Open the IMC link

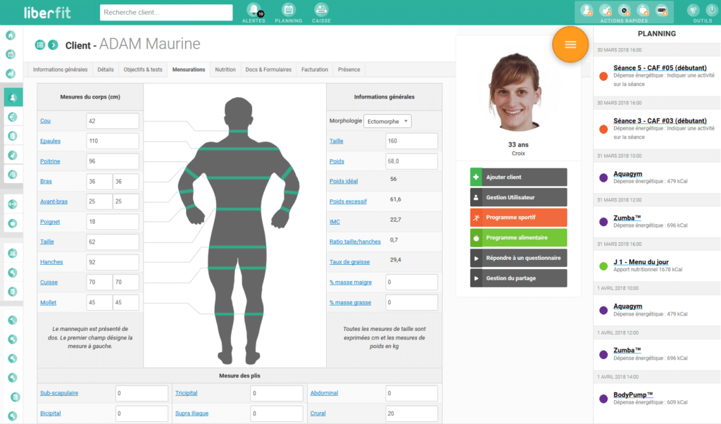point(334,222)
